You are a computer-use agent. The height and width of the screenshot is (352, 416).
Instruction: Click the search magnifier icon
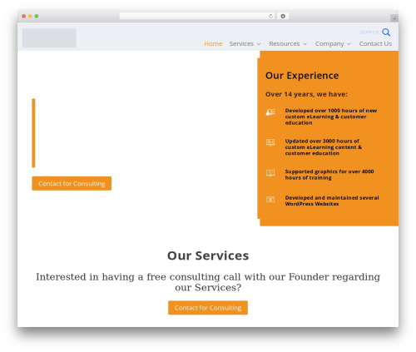pyautogui.click(x=386, y=32)
